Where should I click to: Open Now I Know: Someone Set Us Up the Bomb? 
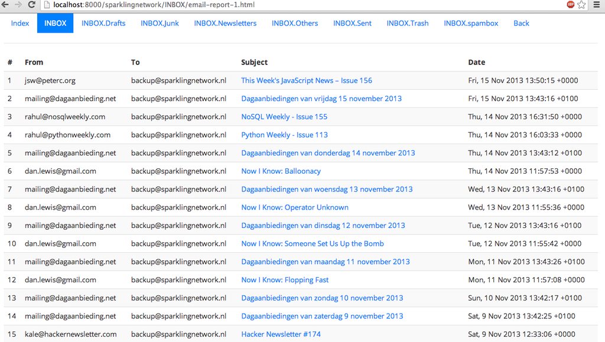(x=313, y=244)
